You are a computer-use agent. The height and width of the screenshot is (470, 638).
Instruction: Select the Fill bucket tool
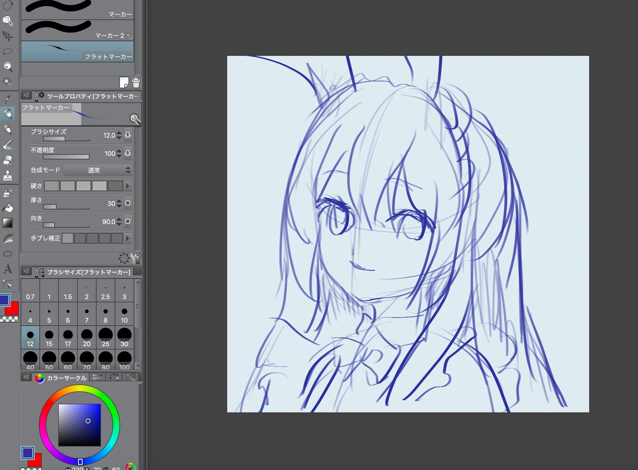coord(8,208)
